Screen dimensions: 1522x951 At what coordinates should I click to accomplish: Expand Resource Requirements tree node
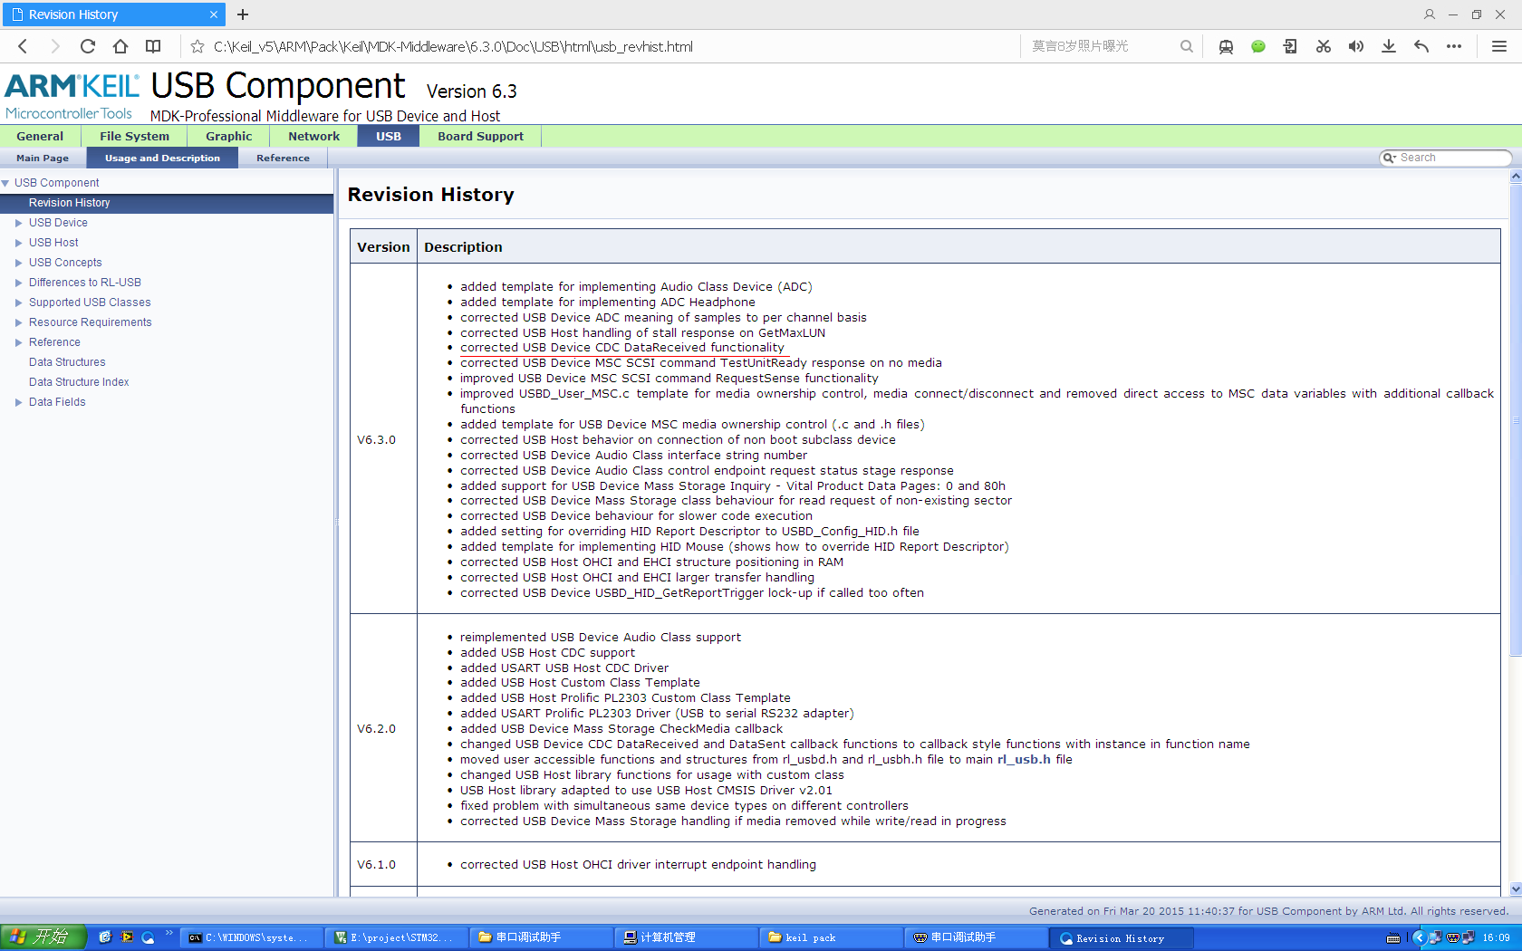tap(18, 322)
